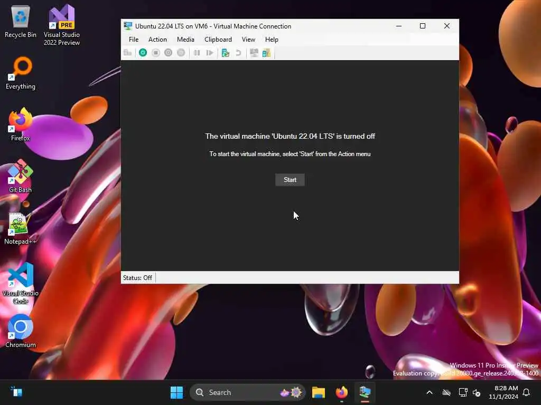Click the OneDrive cloud tray icon
Screen dimensions: 541x405
point(446,392)
